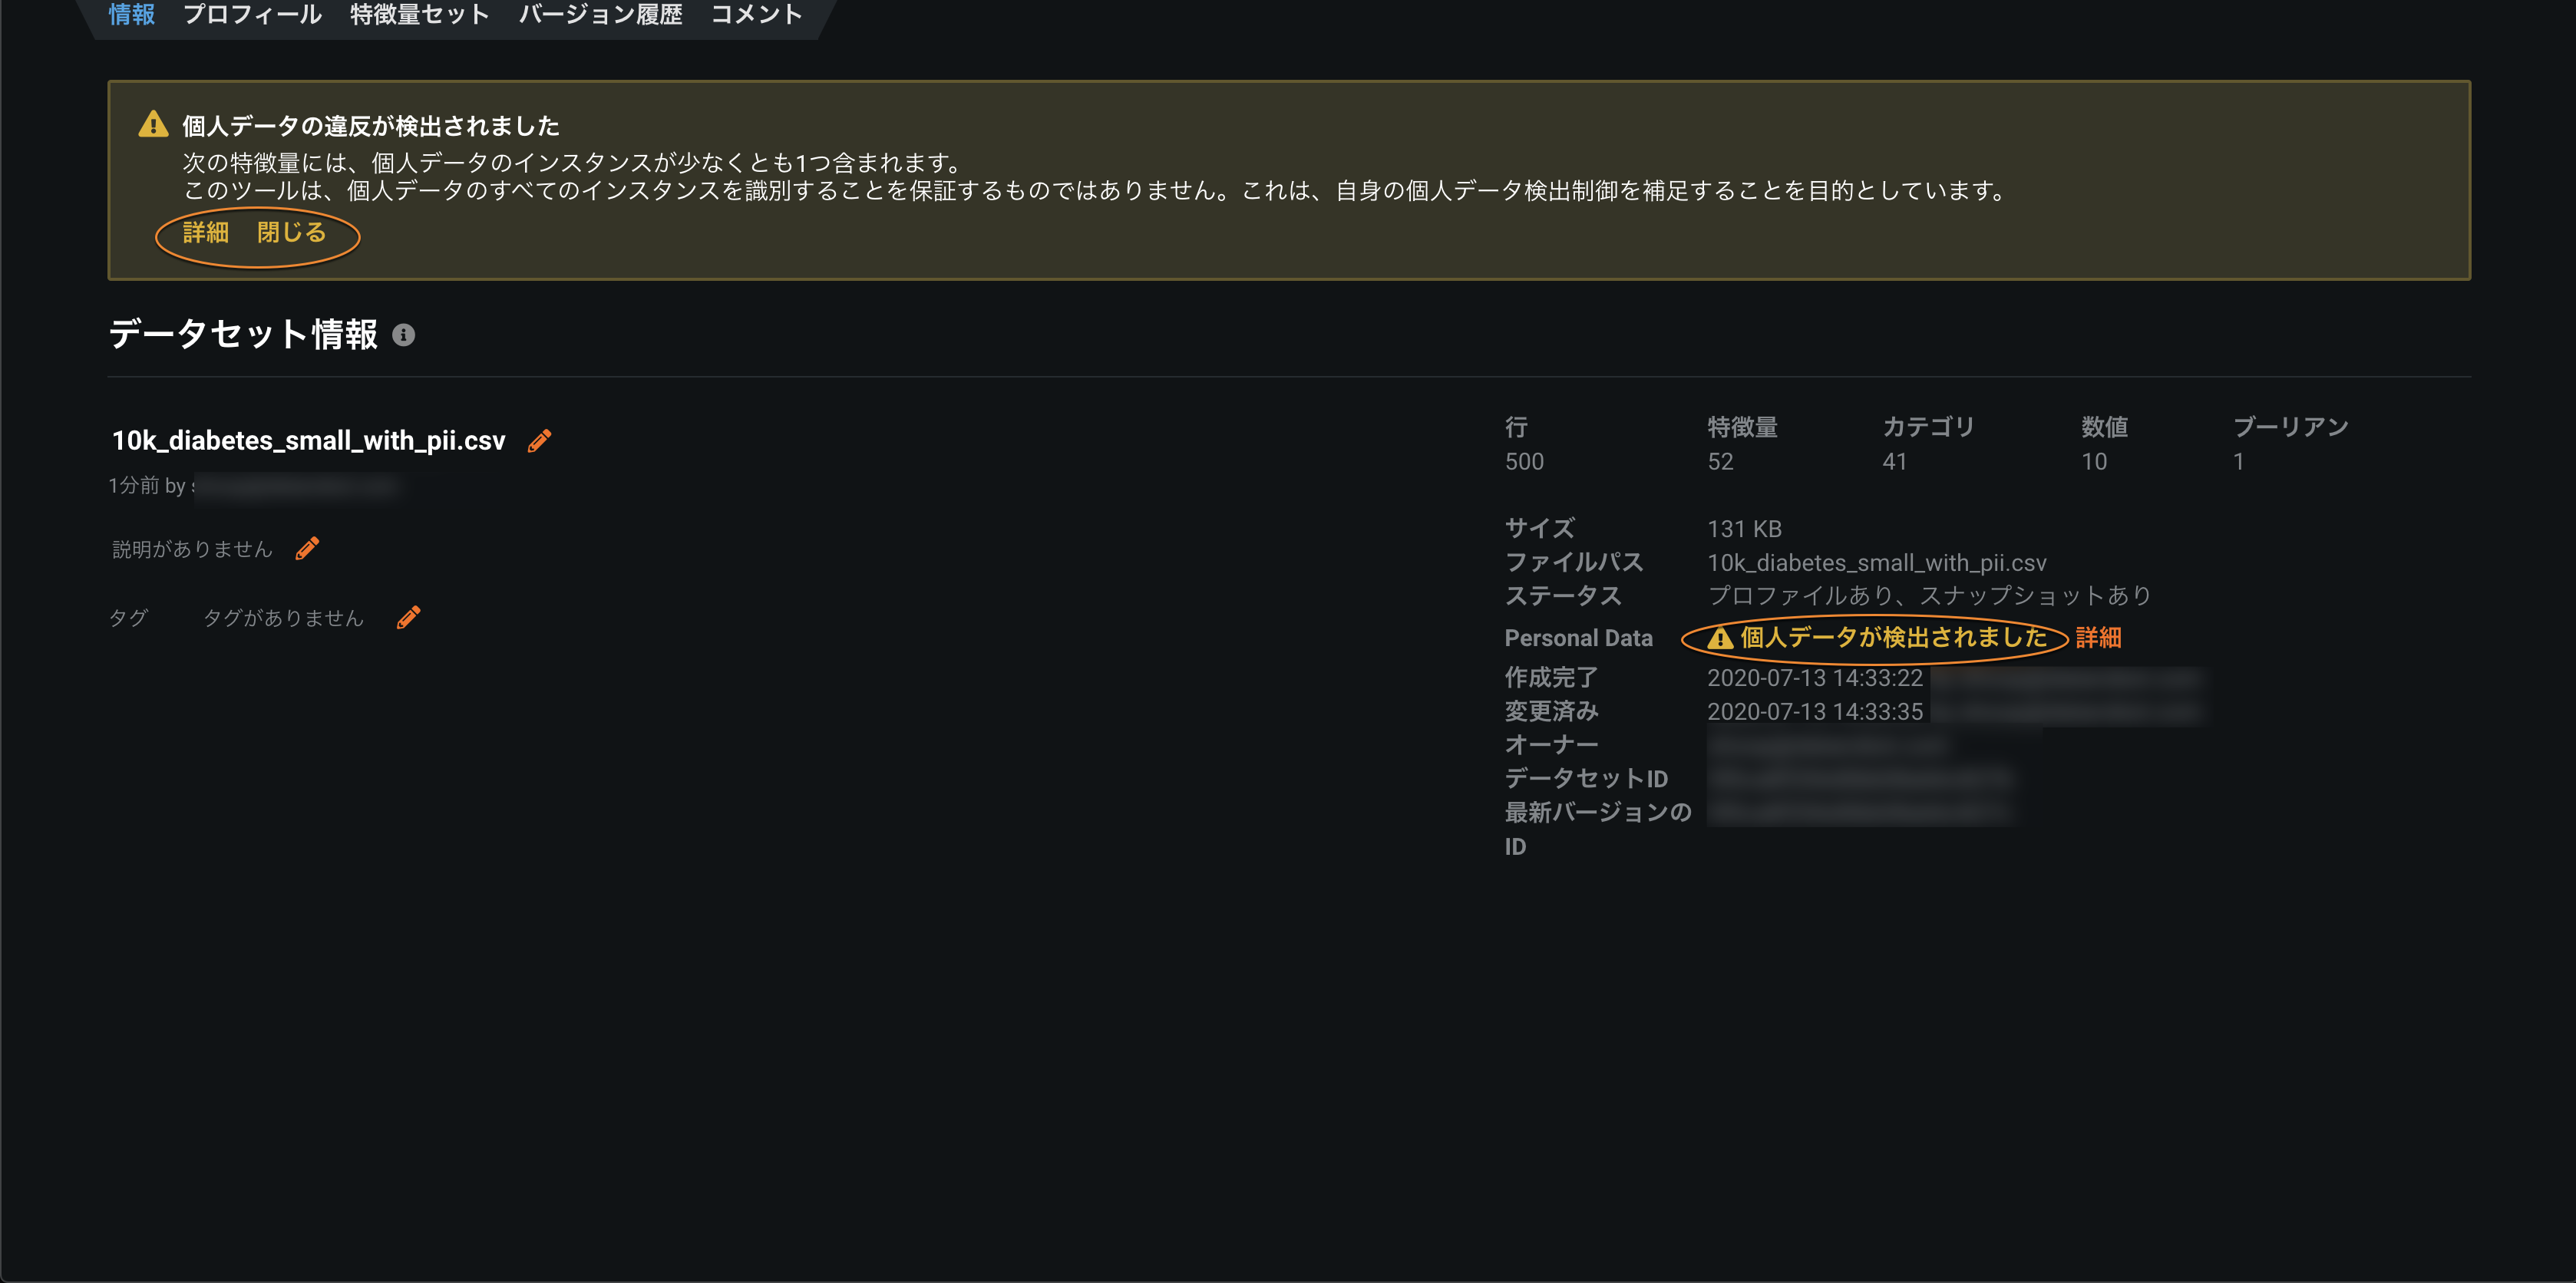Click 個人データが検出されました status text
This screenshot has height=1283, width=2576.
1893,638
